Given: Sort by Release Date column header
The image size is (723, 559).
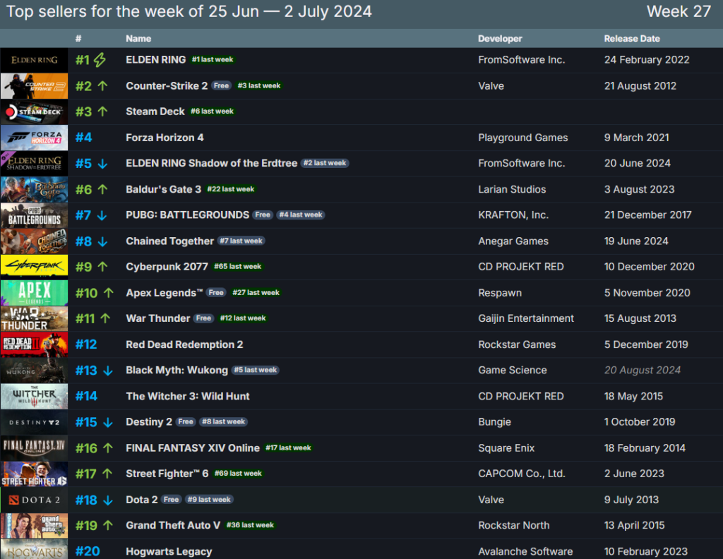Looking at the screenshot, I should coord(630,39).
